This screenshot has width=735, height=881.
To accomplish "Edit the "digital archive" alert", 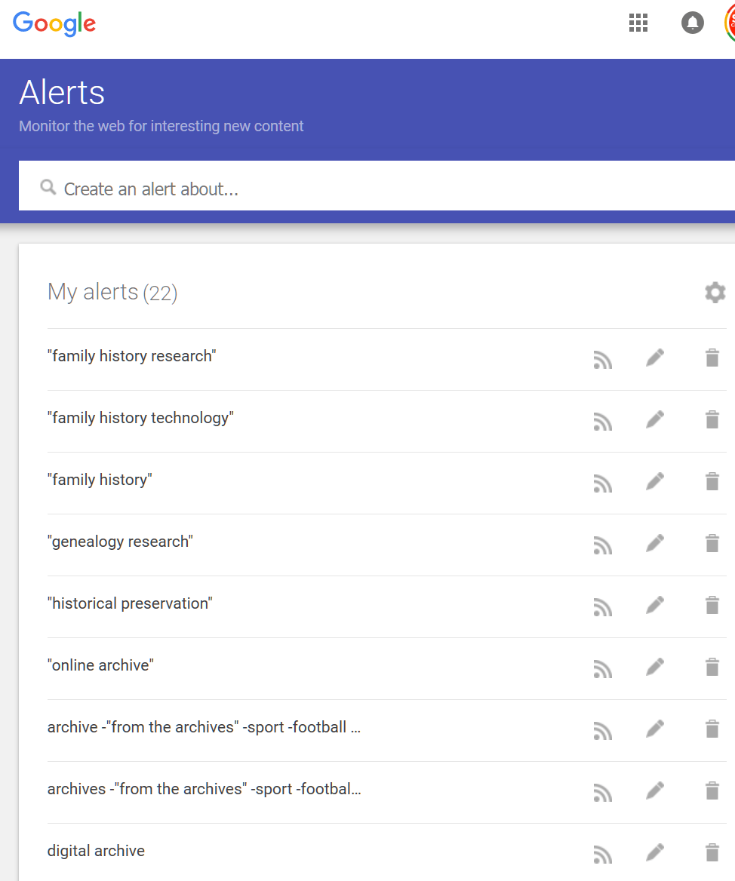I will pos(654,853).
